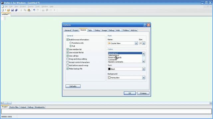The height and width of the screenshot is (119, 213).
Task: Enable Accept control characters
Action: coord(68,62)
